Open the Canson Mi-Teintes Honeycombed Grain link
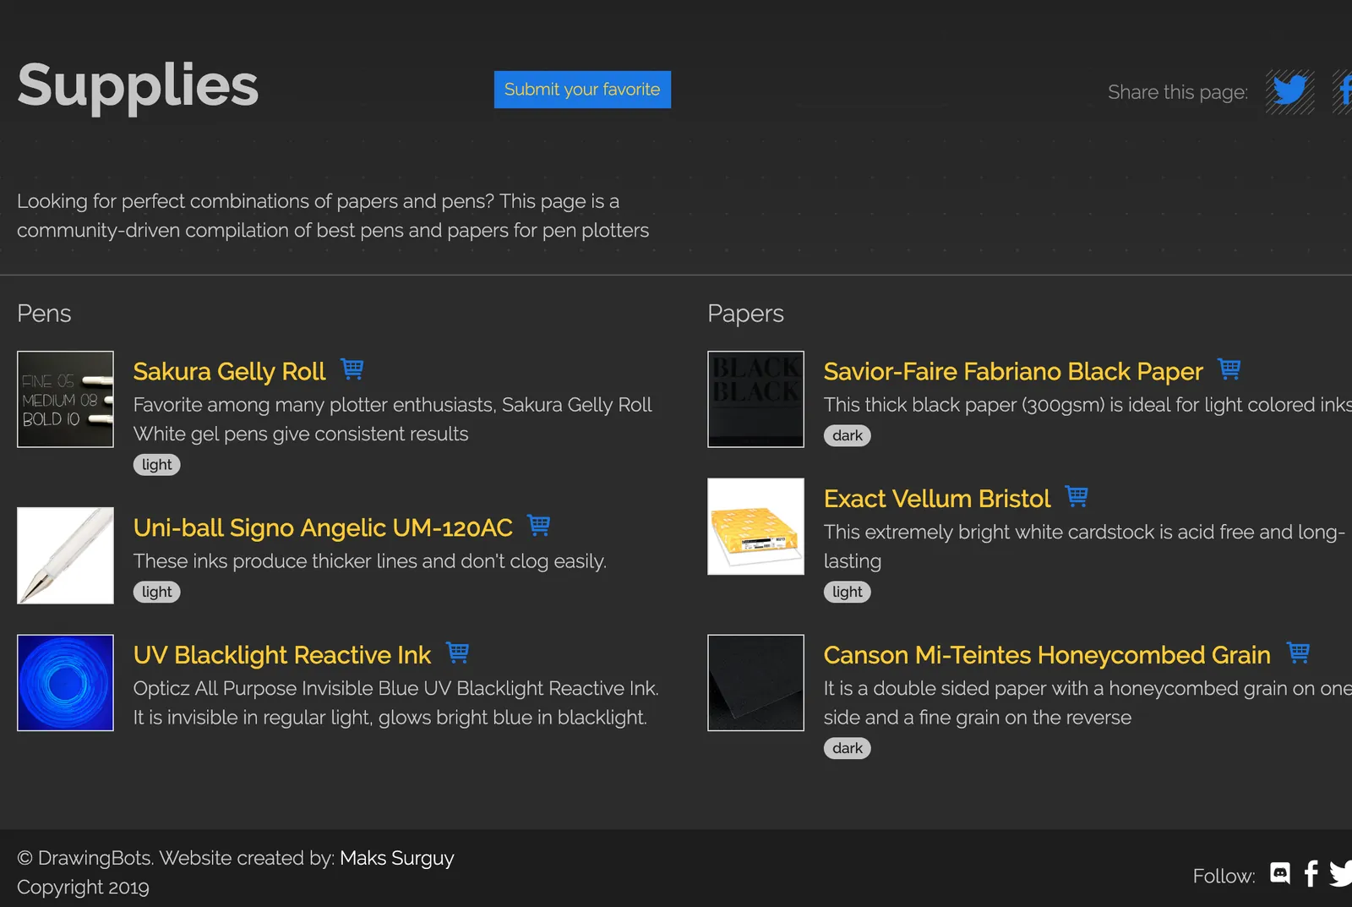This screenshot has height=907, width=1352. [x=1047, y=655]
